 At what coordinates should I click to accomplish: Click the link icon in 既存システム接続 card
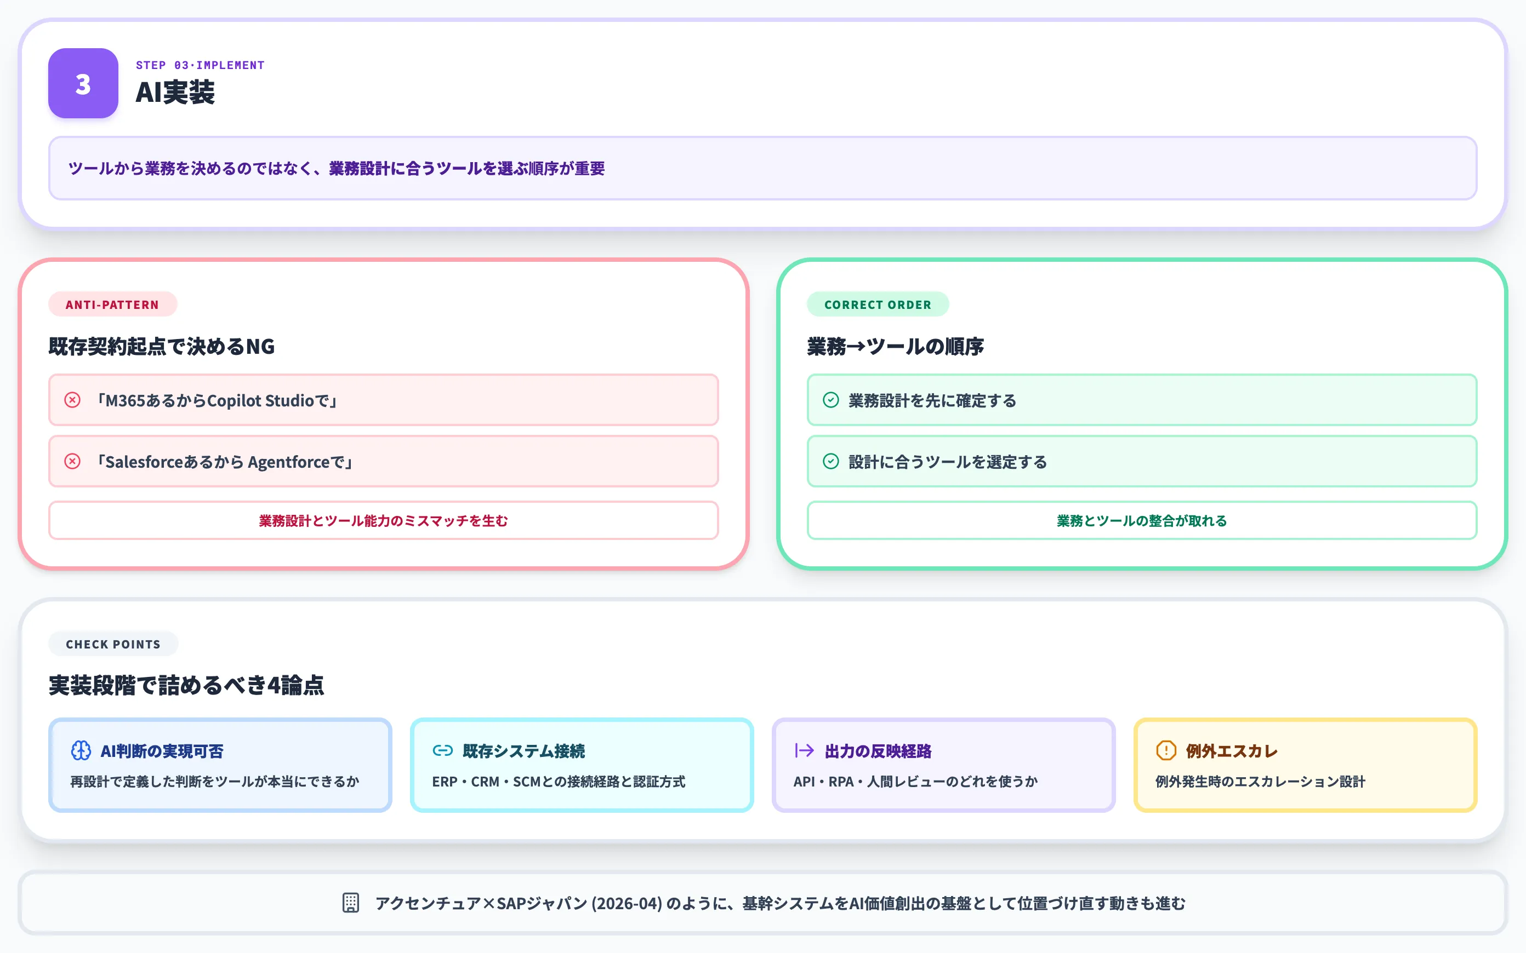pyautogui.click(x=443, y=751)
